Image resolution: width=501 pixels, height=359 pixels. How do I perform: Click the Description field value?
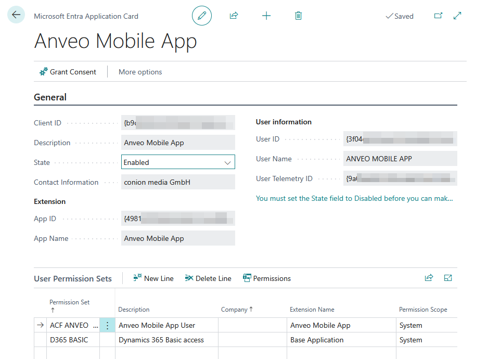178,143
